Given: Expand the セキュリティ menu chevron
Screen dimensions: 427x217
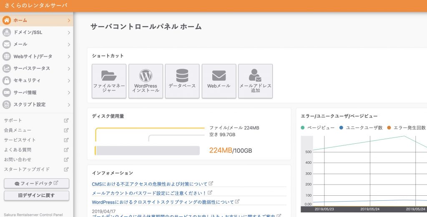Looking at the screenshot, I should point(69,80).
